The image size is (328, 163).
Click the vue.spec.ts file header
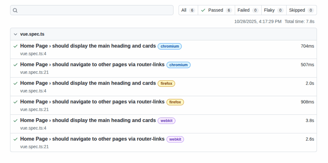click(32, 34)
